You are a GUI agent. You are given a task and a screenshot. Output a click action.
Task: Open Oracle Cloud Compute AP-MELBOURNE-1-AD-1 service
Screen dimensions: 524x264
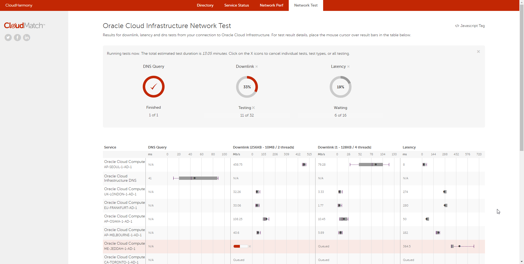pyautogui.click(x=124, y=232)
